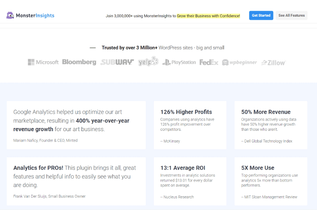Click 'Investments in analytic solutions returned $13.01' description
The height and width of the screenshot is (210, 317).
pos(187,180)
